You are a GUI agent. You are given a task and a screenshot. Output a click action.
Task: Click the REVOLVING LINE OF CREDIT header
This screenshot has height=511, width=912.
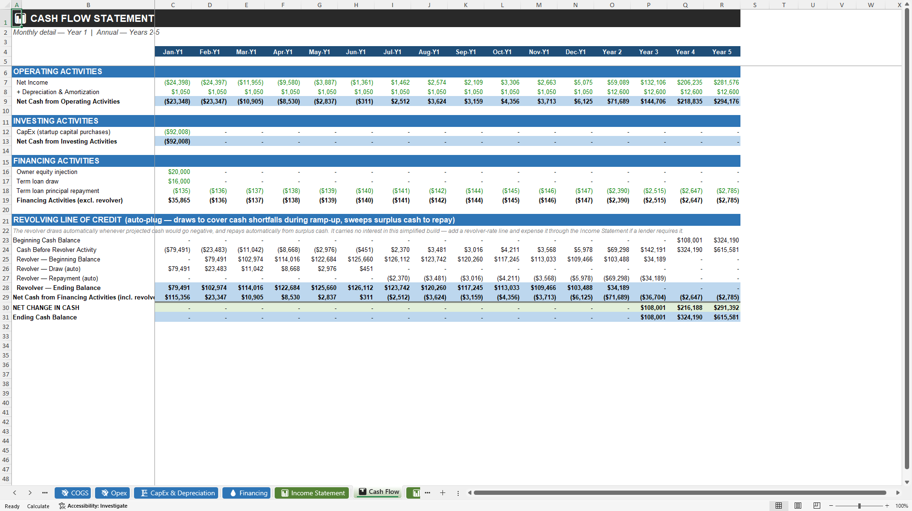click(234, 220)
